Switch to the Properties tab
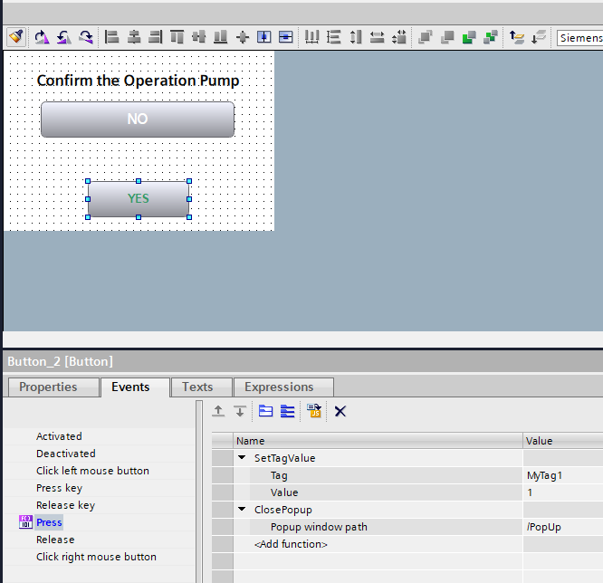This screenshot has height=583, width=603. point(48,387)
